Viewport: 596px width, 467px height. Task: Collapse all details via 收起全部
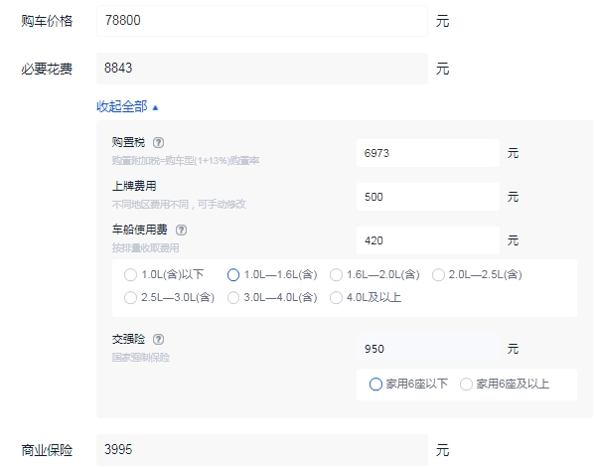point(127,106)
